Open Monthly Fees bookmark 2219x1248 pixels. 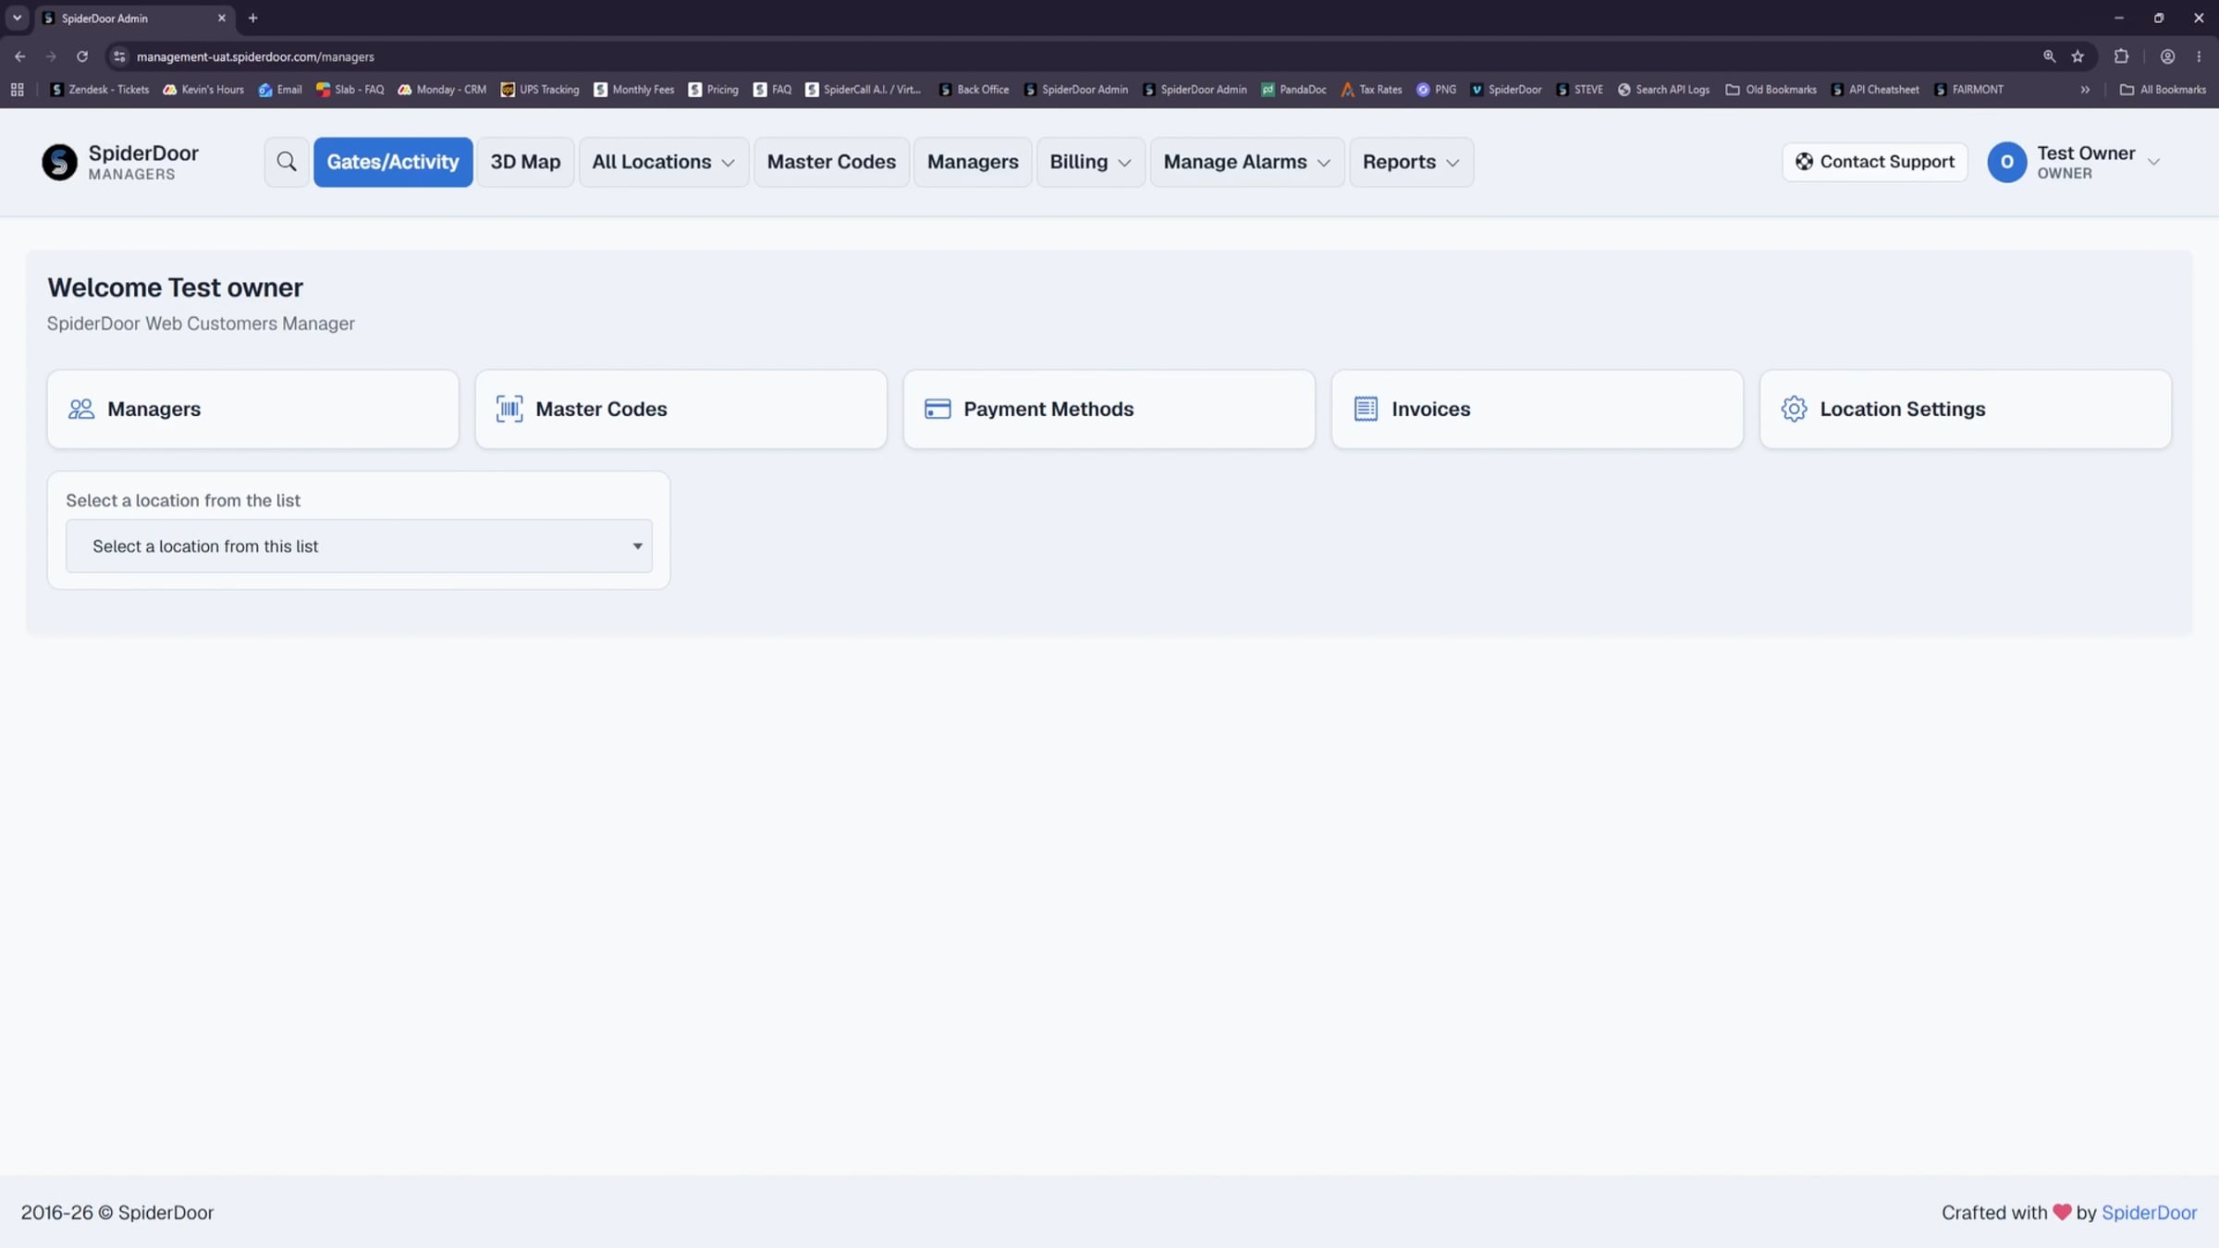click(634, 90)
